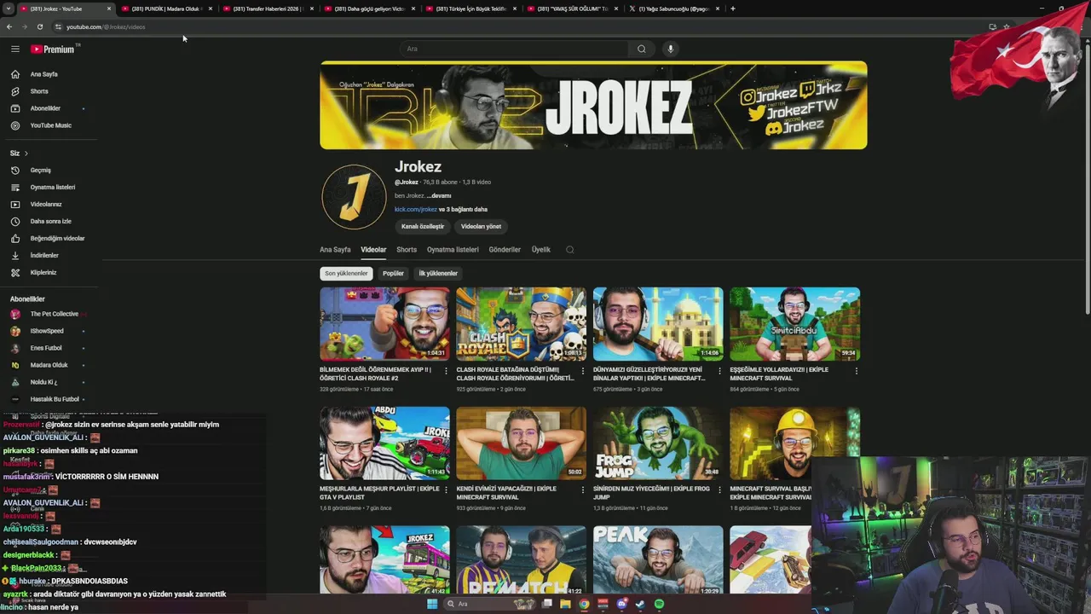This screenshot has width=1091, height=614.
Task: Expand channel description with ...devamı
Action: click(x=439, y=196)
